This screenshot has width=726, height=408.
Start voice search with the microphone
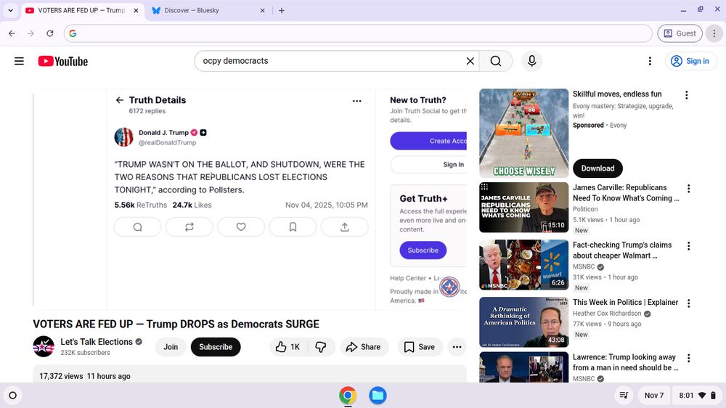[531, 61]
